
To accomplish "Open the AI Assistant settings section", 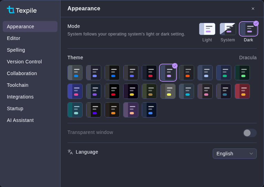I will pos(30,120).
